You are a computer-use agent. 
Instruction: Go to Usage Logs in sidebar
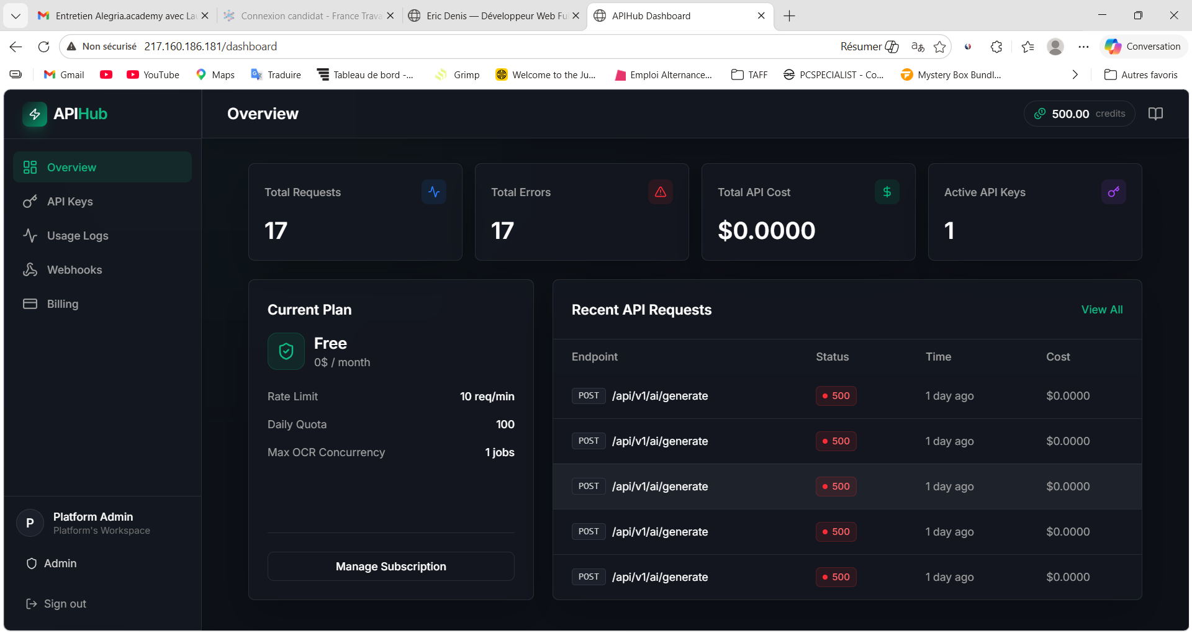tap(102, 236)
